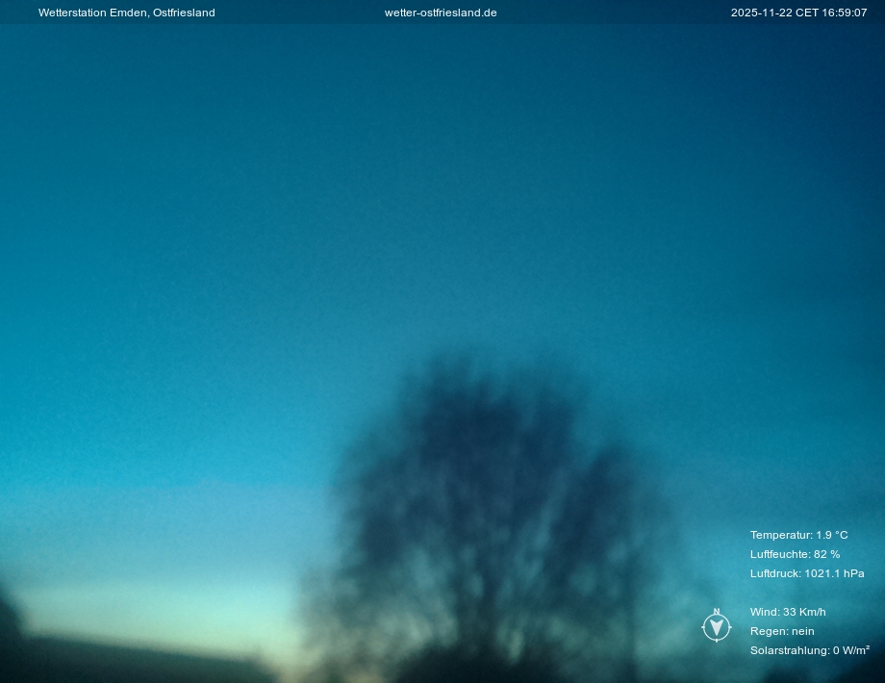Image resolution: width=885 pixels, height=683 pixels.
Task: Click the Regen: nein status
Action: point(782,631)
